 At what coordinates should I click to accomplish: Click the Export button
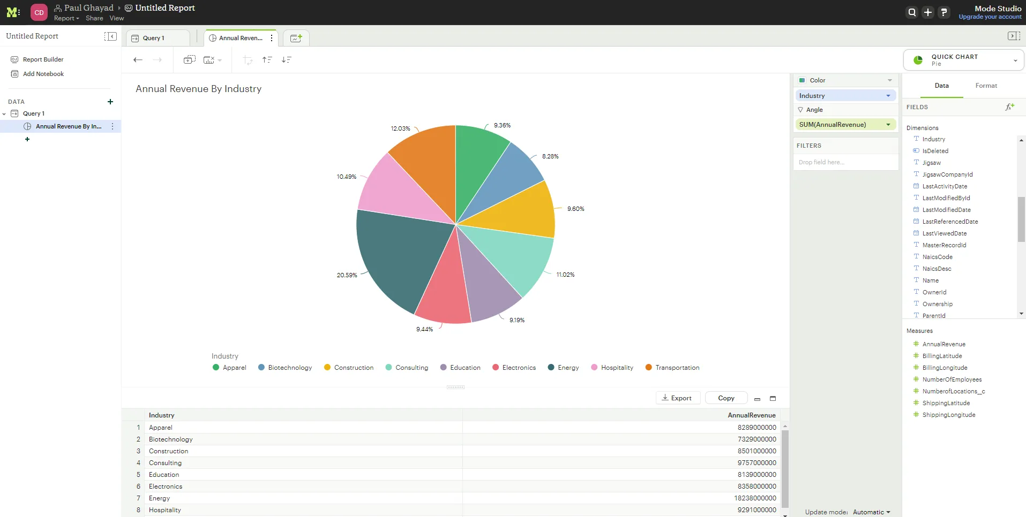(677, 398)
